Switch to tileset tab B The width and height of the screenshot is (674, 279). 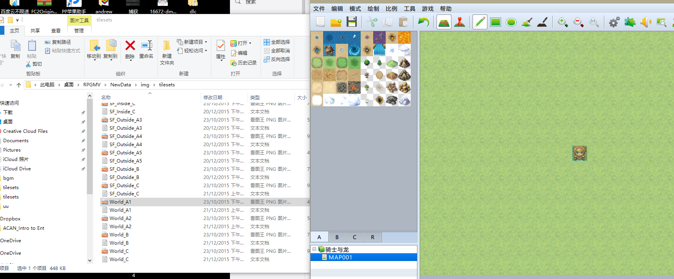337,237
